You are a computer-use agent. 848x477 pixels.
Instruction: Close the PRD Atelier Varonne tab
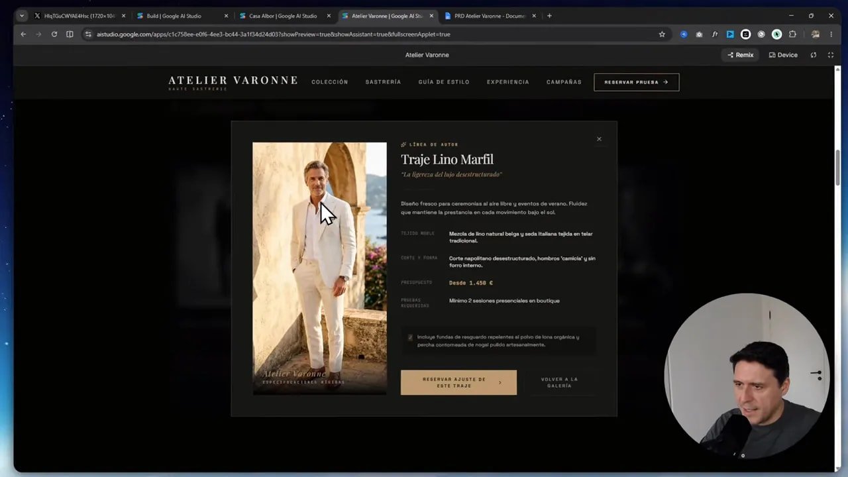tap(534, 16)
